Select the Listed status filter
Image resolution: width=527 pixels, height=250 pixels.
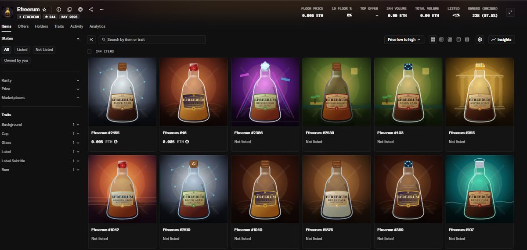coord(22,50)
